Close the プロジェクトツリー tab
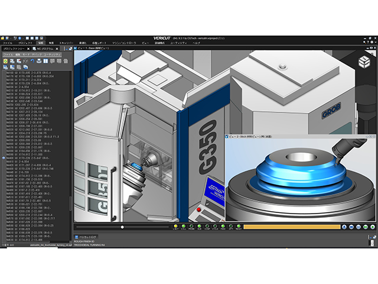 point(28,49)
